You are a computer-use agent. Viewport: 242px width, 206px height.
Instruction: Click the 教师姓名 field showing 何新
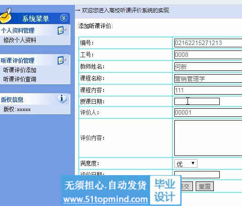tap(208, 67)
